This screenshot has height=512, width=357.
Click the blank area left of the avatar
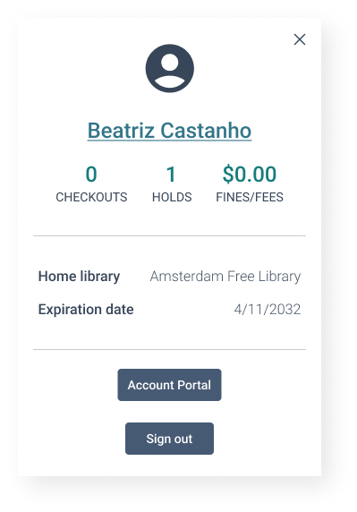pyautogui.click(x=81, y=69)
